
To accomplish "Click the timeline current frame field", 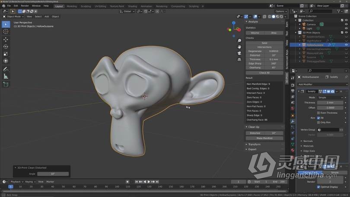I will click(238, 182).
